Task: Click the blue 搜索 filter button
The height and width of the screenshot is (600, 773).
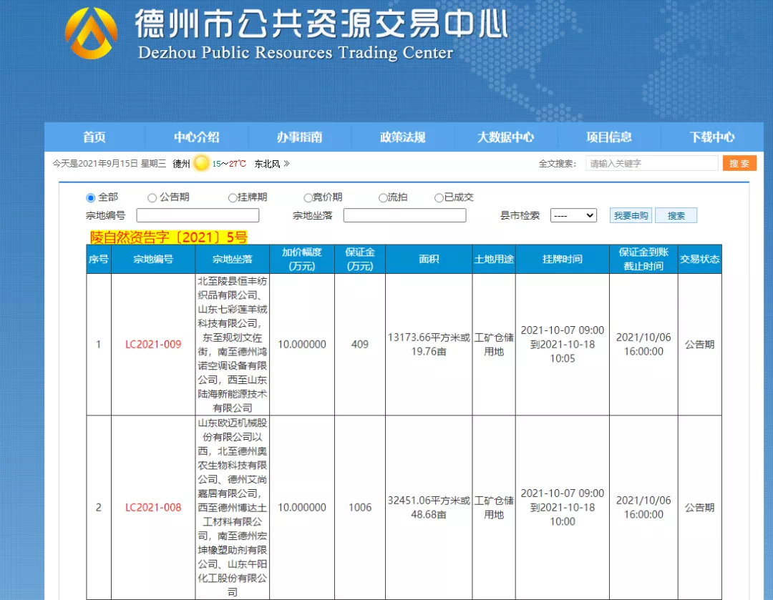Action: point(676,215)
